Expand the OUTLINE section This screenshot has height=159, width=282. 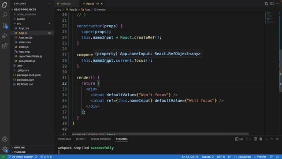(x=19, y=148)
